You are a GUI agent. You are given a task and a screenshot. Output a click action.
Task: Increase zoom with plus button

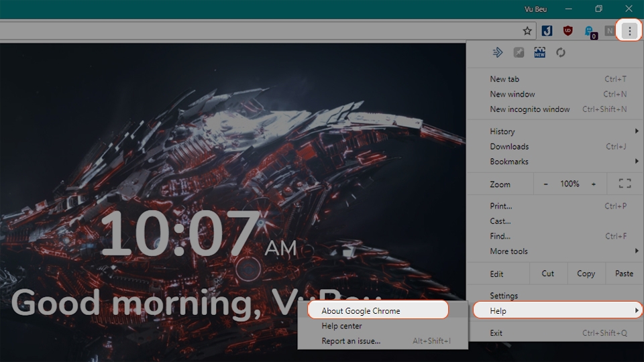594,184
